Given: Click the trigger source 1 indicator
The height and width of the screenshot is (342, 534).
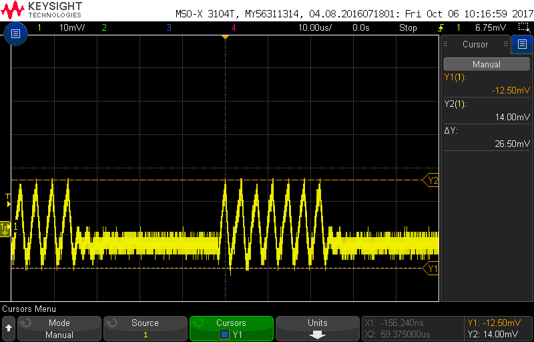Looking at the screenshot, I should pyautogui.click(x=459, y=27).
